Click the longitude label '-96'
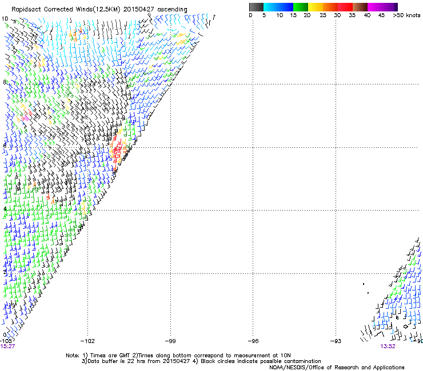This screenshot has width=423, height=371. [253, 341]
